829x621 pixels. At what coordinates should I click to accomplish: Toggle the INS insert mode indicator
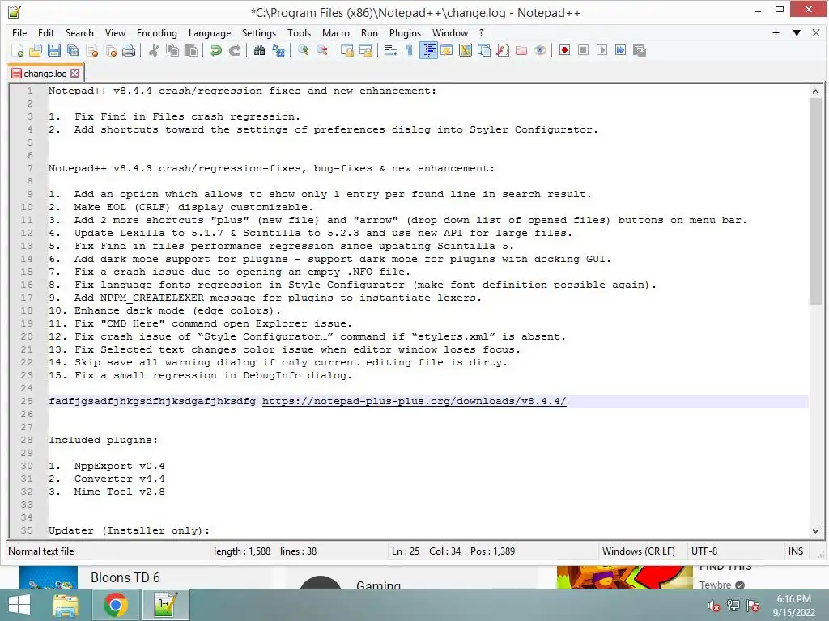click(x=795, y=551)
